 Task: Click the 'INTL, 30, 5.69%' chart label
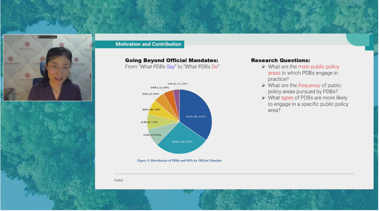click(151, 94)
